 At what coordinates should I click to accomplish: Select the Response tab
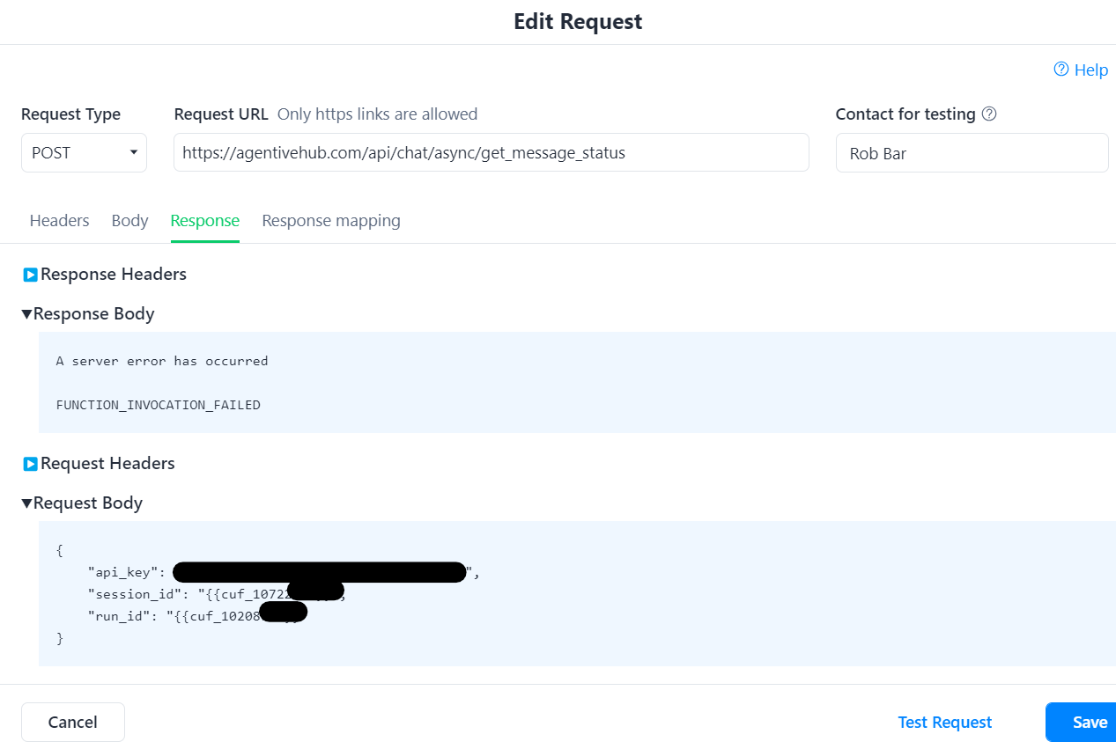click(204, 220)
